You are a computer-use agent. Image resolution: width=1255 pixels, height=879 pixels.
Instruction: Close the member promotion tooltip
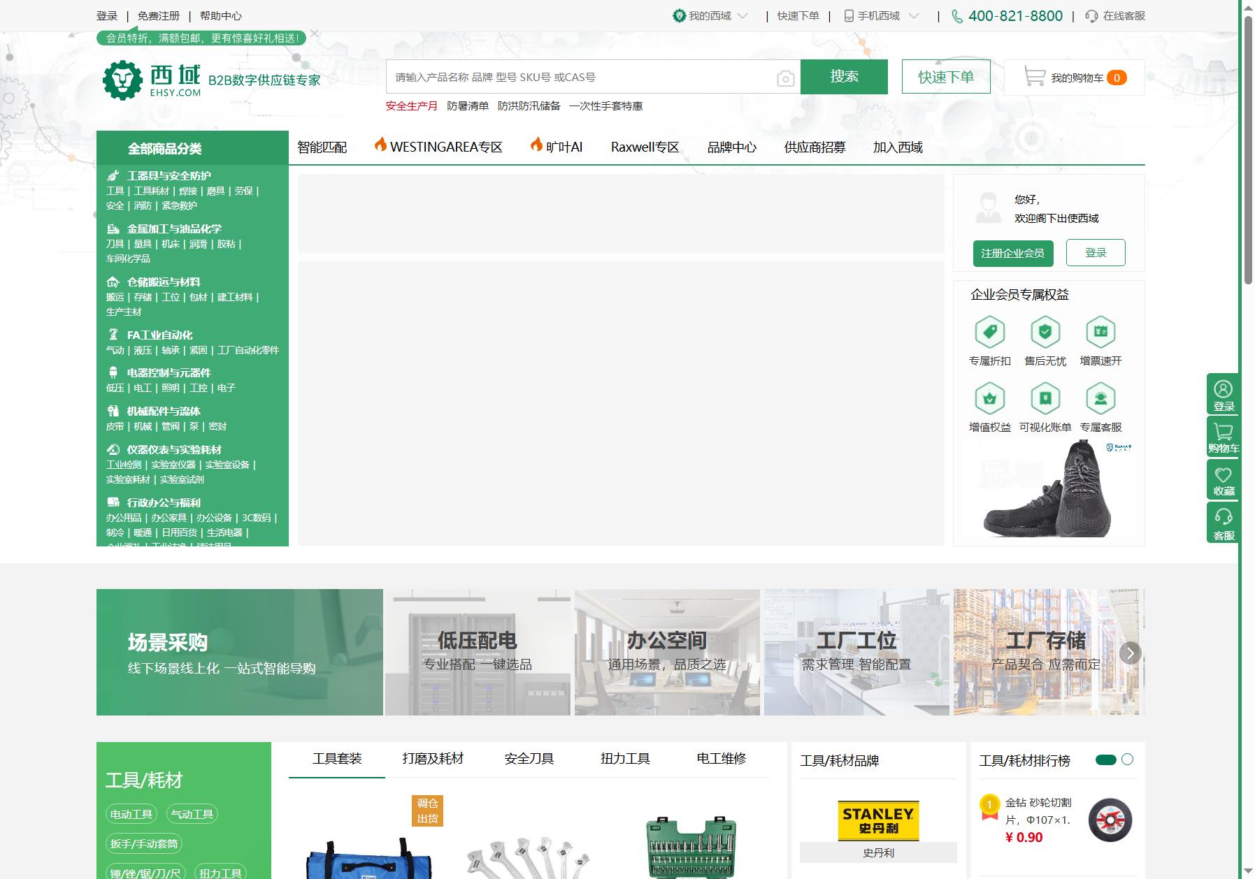pyautogui.click(x=315, y=34)
